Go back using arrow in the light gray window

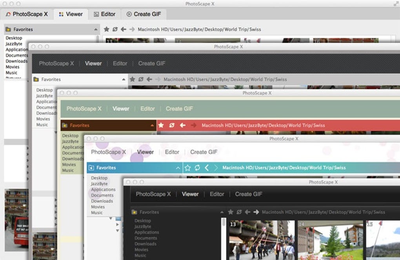tap(124, 29)
